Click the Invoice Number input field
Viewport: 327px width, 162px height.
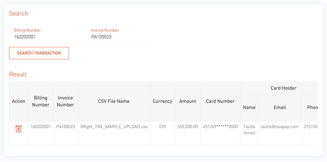[x=122, y=37]
